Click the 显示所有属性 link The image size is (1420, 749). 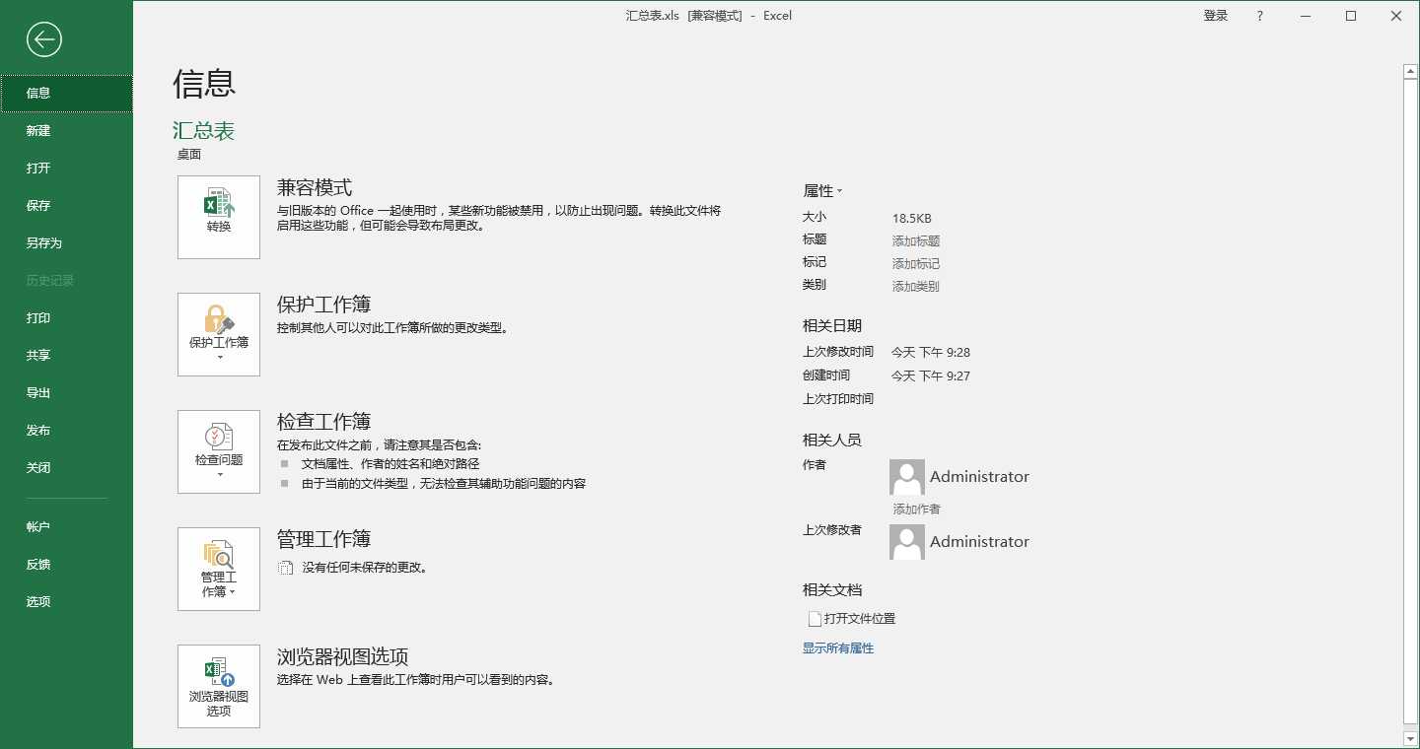838,648
